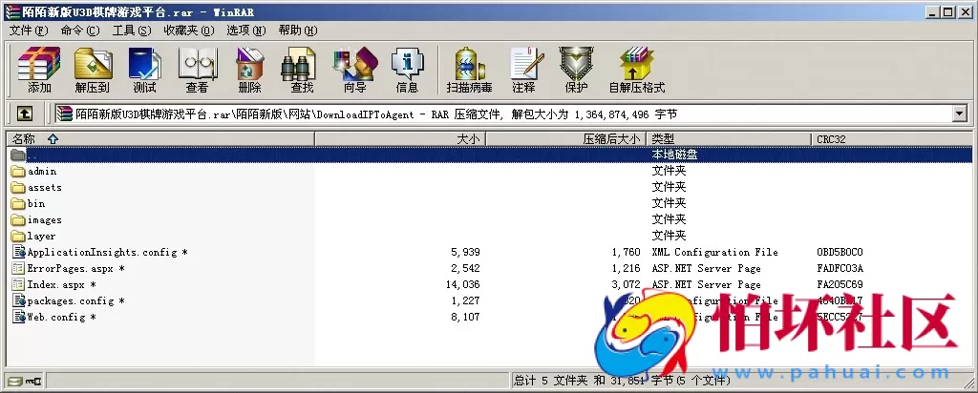Click the SFX (自解压格式) toolbar icon
The image size is (978, 393).
pyautogui.click(x=637, y=69)
